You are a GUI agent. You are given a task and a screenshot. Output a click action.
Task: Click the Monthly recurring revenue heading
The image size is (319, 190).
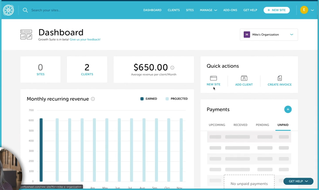(x=58, y=99)
